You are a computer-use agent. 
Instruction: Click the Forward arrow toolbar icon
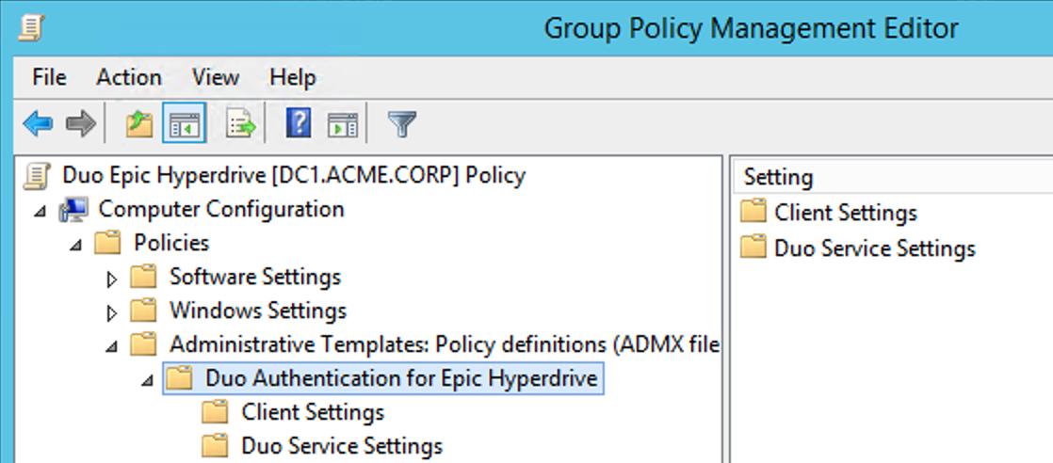tap(81, 123)
